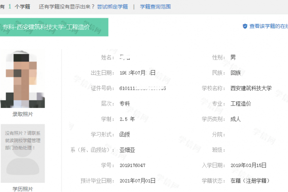Click the 证件号码 field label

pyautogui.click(x=101, y=88)
